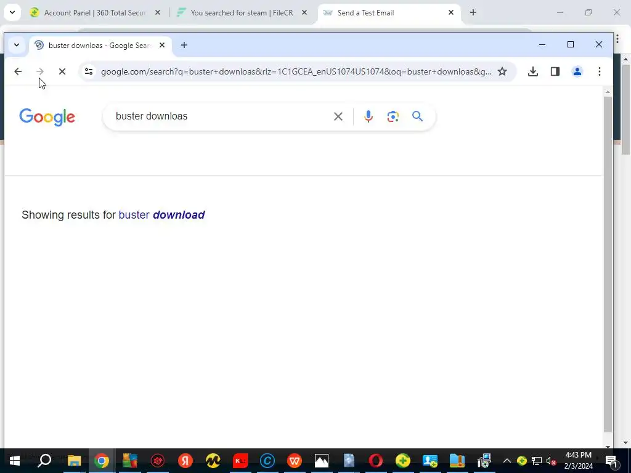Open a new tab in the background window

coord(473,13)
